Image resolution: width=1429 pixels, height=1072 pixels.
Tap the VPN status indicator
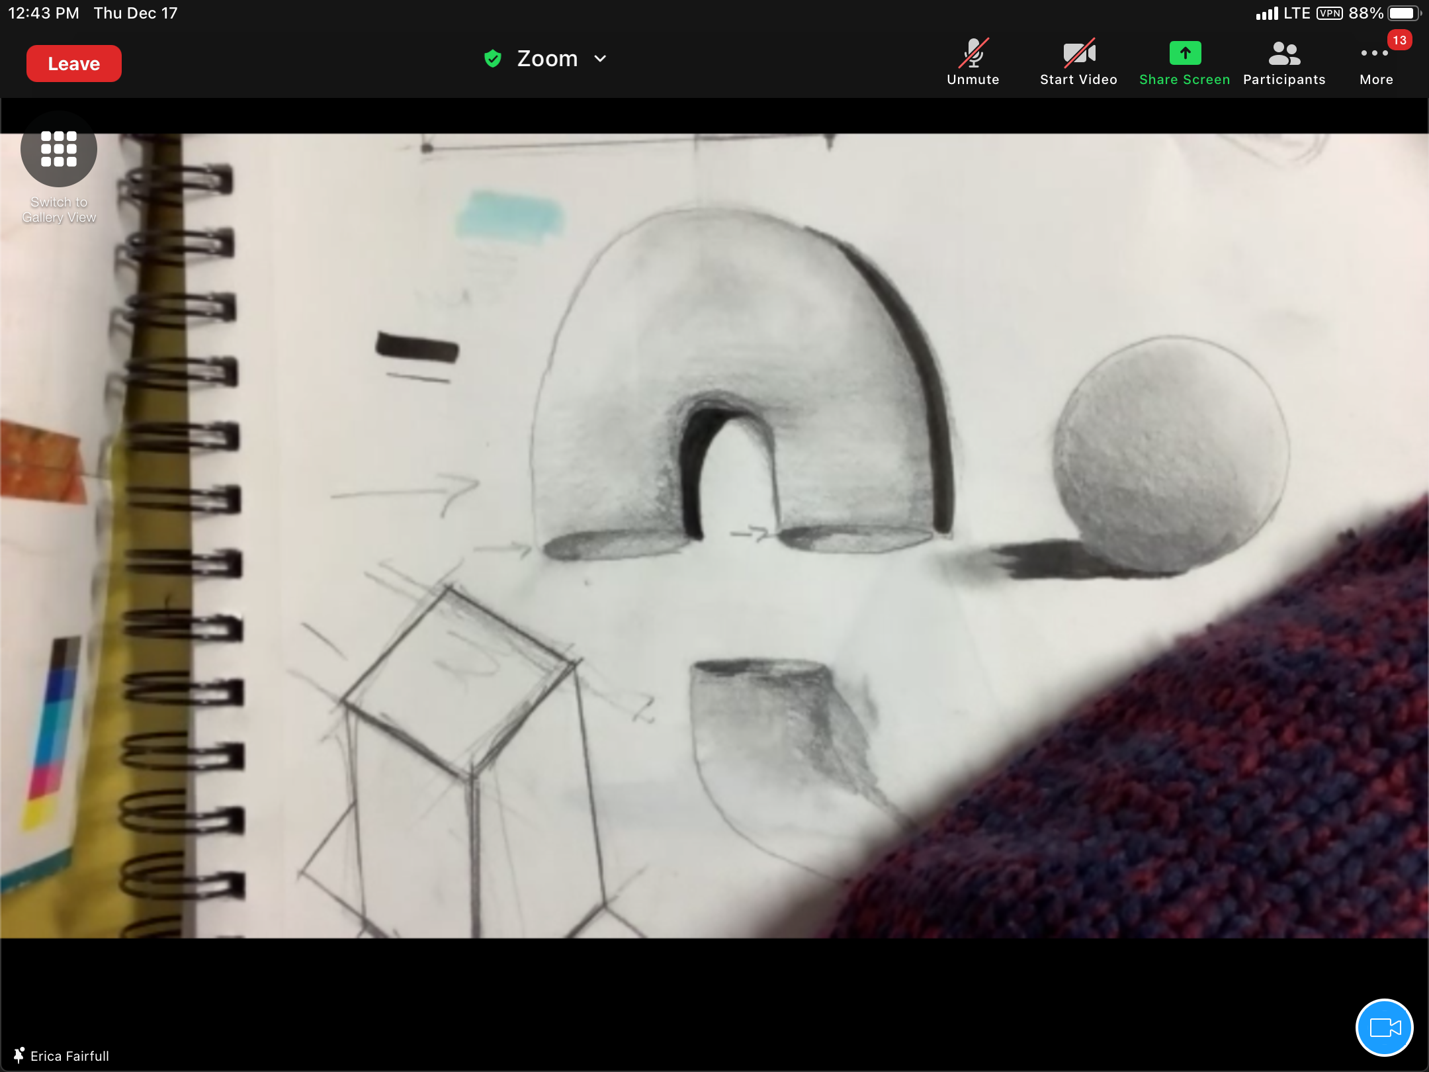1329,13
